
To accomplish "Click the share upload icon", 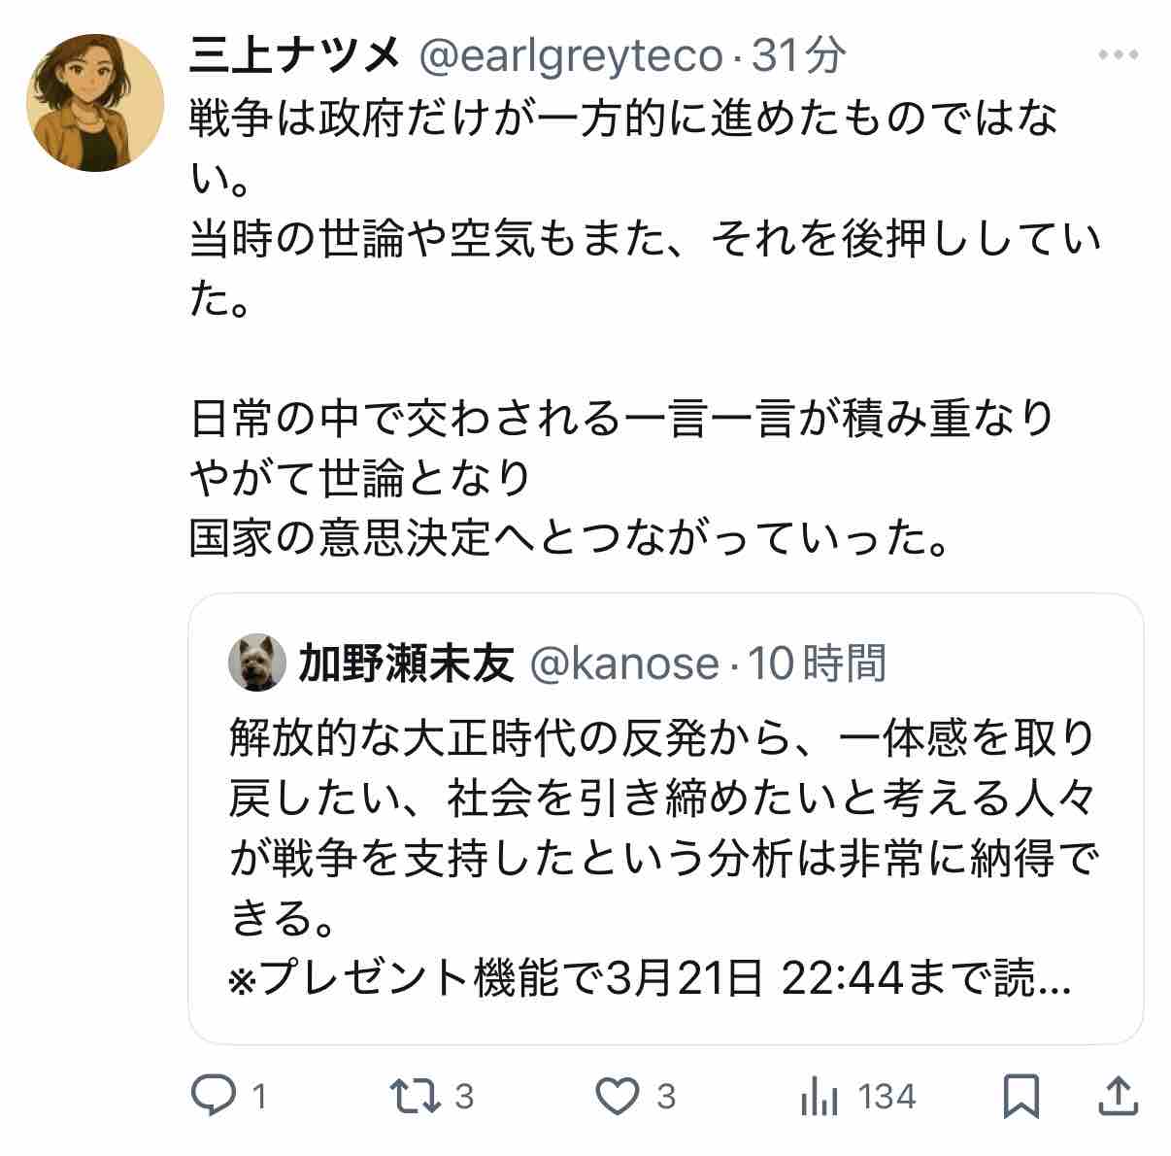I will [x=1117, y=1097].
